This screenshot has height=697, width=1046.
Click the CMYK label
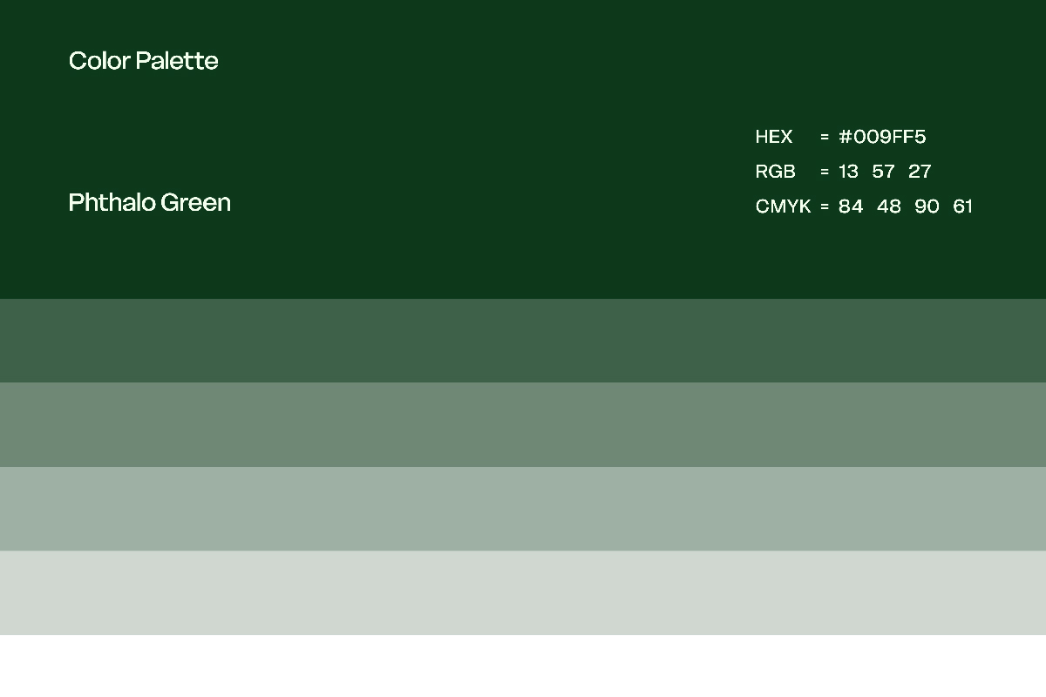click(x=783, y=206)
